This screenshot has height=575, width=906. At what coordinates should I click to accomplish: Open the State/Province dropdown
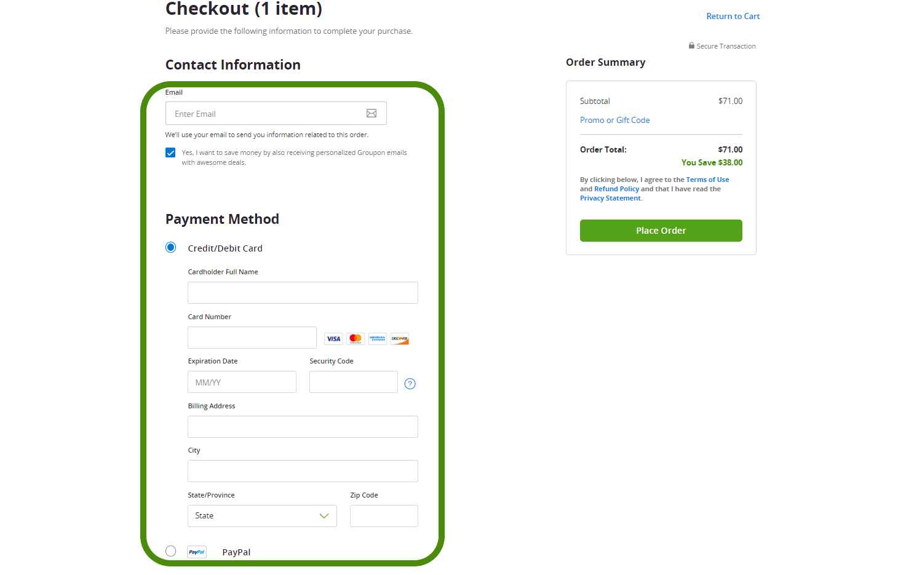pyautogui.click(x=262, y=516)
